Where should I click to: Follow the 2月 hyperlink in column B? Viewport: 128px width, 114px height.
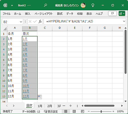point(25,44)
